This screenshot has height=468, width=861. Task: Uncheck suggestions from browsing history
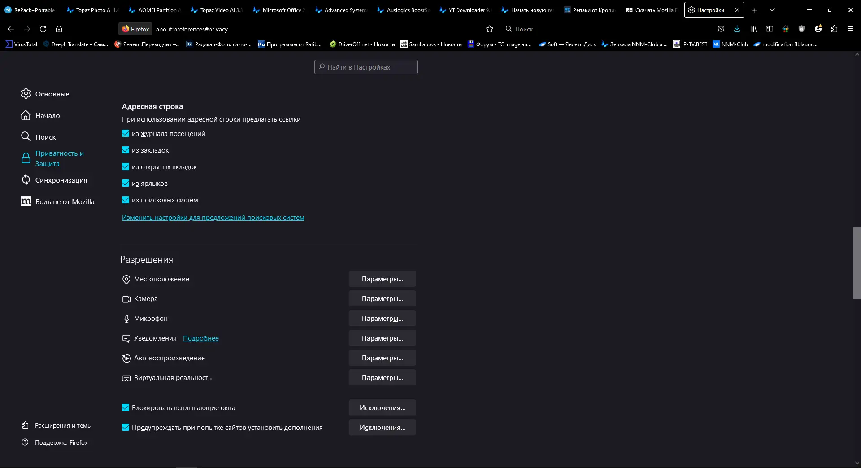(126, 134)
